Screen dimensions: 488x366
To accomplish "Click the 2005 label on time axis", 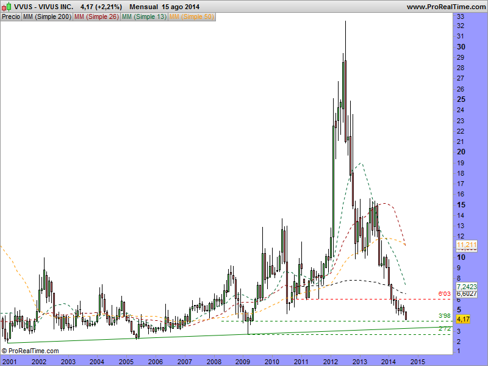I will (126, 362).
